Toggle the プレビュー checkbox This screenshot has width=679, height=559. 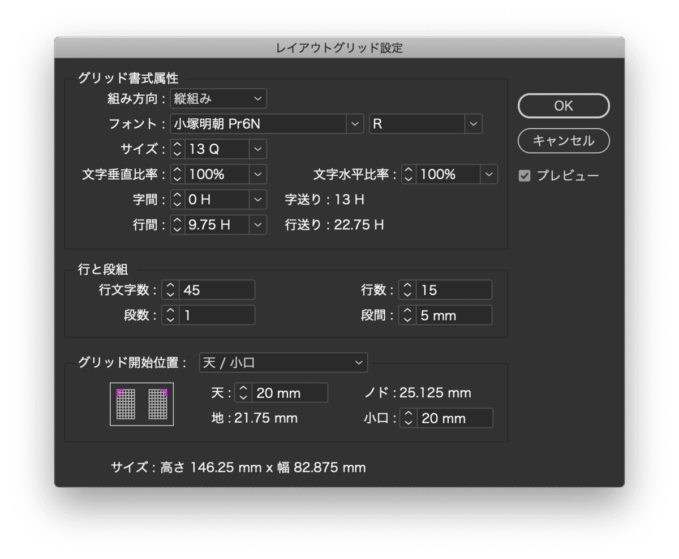pyautogui.click(x=525, y=176)
